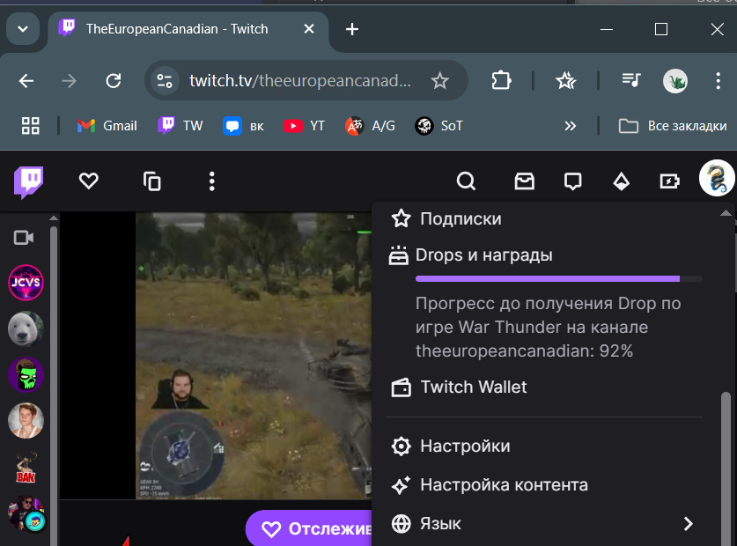The width and height of the screenshot is (737, 546).
Task: Open Twitch search magnifier
Action: 466,181
